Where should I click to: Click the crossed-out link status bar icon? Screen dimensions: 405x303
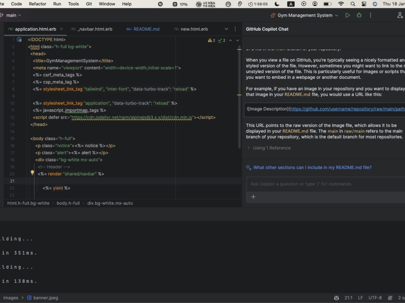pyautogui.click(x=390, y=298)
